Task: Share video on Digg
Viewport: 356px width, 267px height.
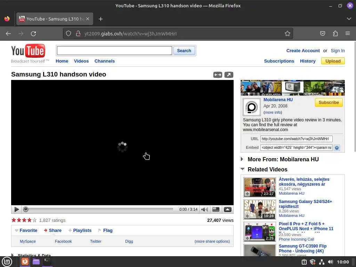Action: 129,241
